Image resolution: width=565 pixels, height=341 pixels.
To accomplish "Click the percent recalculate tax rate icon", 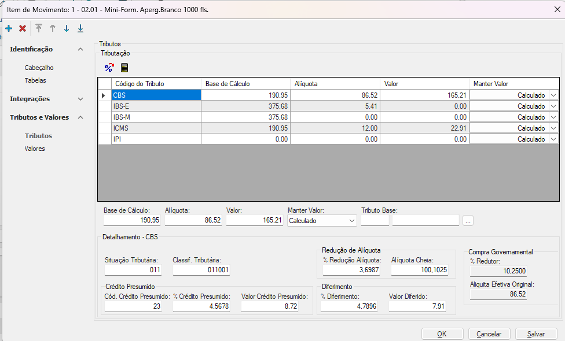I will click(x=109, y=68).
